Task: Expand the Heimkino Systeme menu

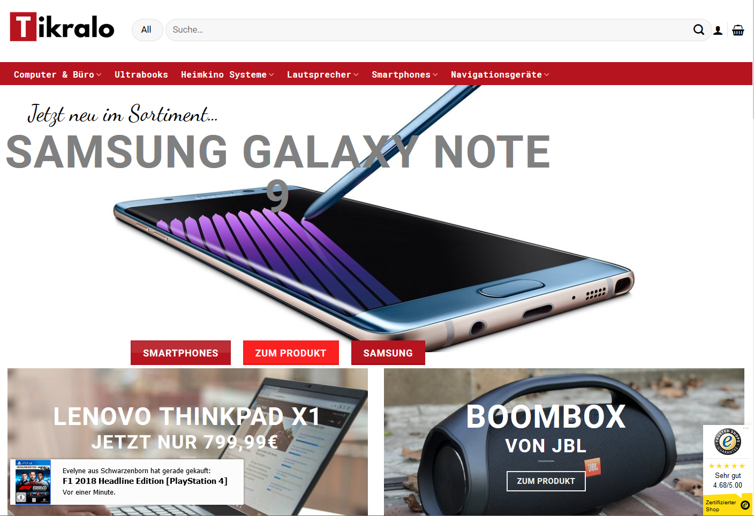Action: 227,74
